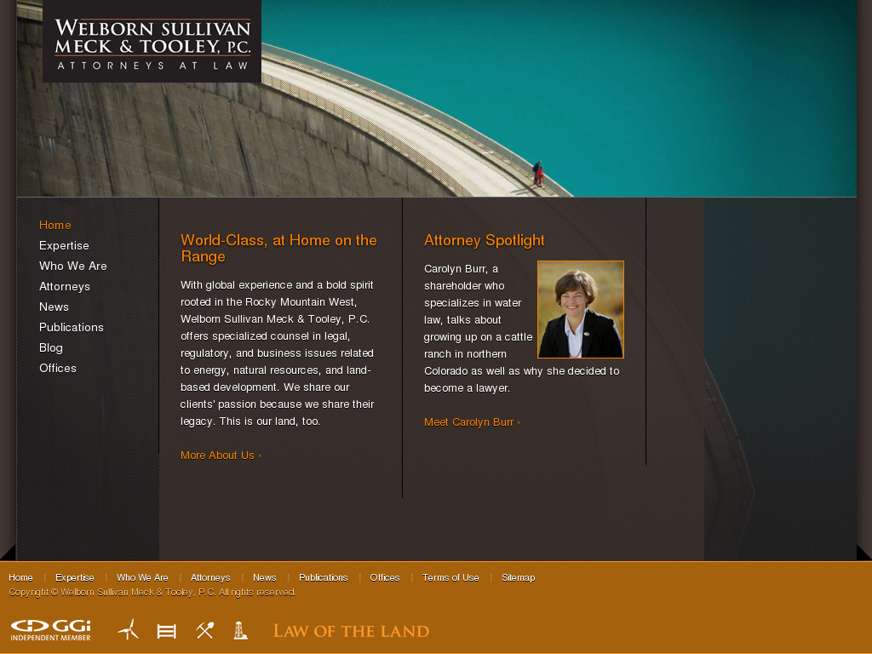Open the GGI Independent Member logo
872x654 pixels.
point(50,630)
